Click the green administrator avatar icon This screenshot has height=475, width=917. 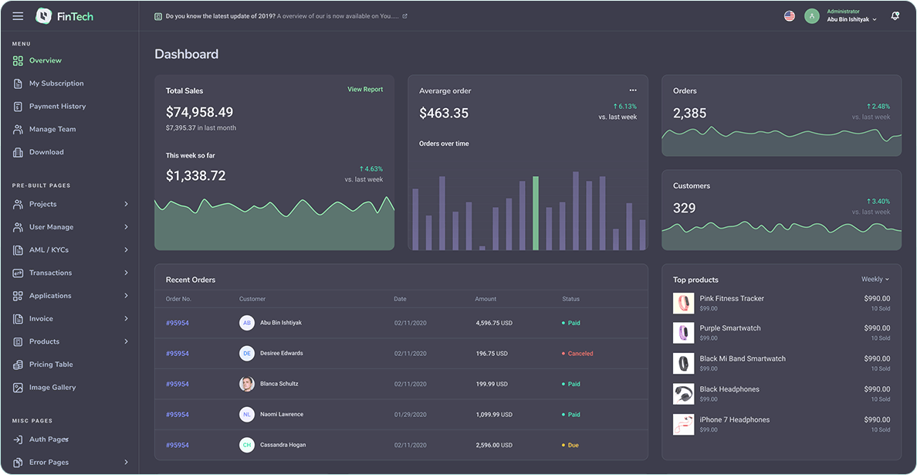pos(811,16)
